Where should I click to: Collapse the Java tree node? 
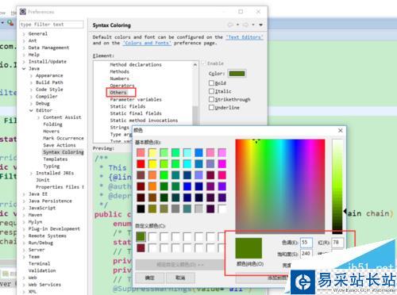tap(24, 69)
